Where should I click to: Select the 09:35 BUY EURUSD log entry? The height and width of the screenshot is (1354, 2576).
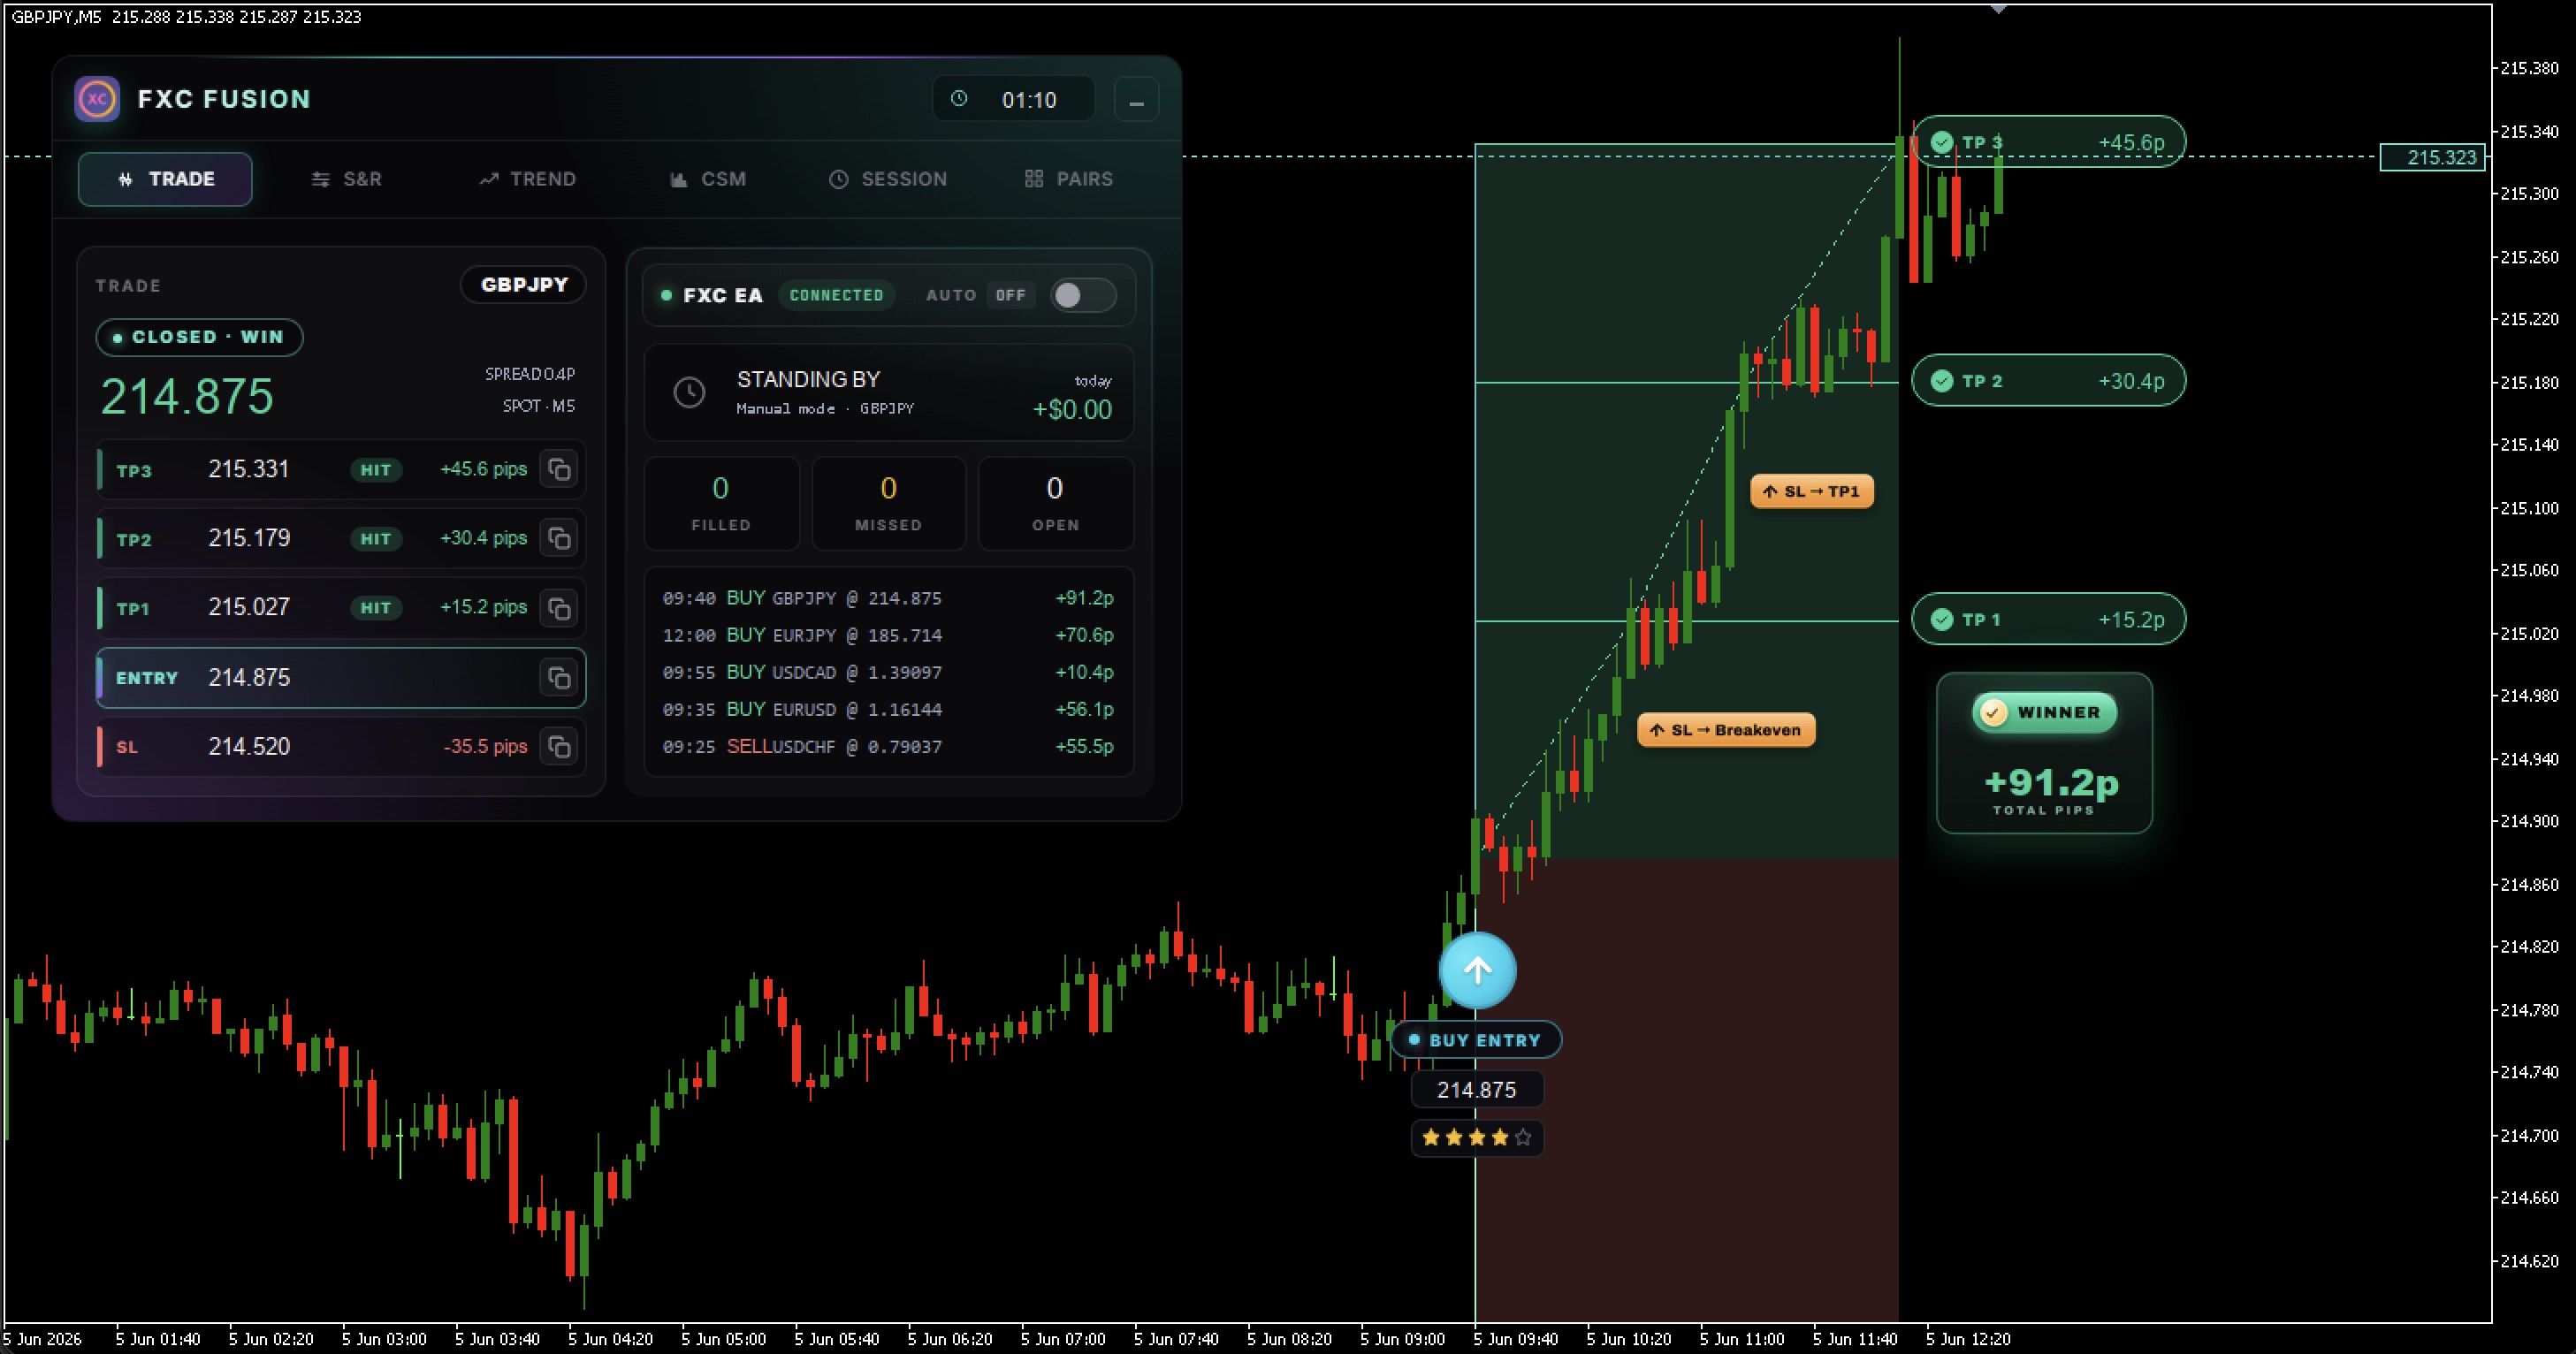click(888, 709)
